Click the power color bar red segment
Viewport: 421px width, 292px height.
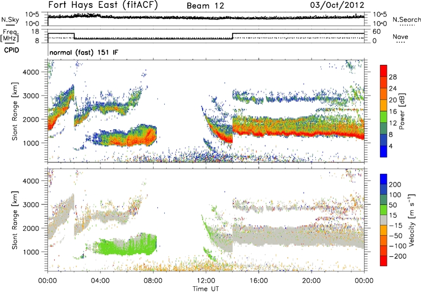(x=384, y=71)
